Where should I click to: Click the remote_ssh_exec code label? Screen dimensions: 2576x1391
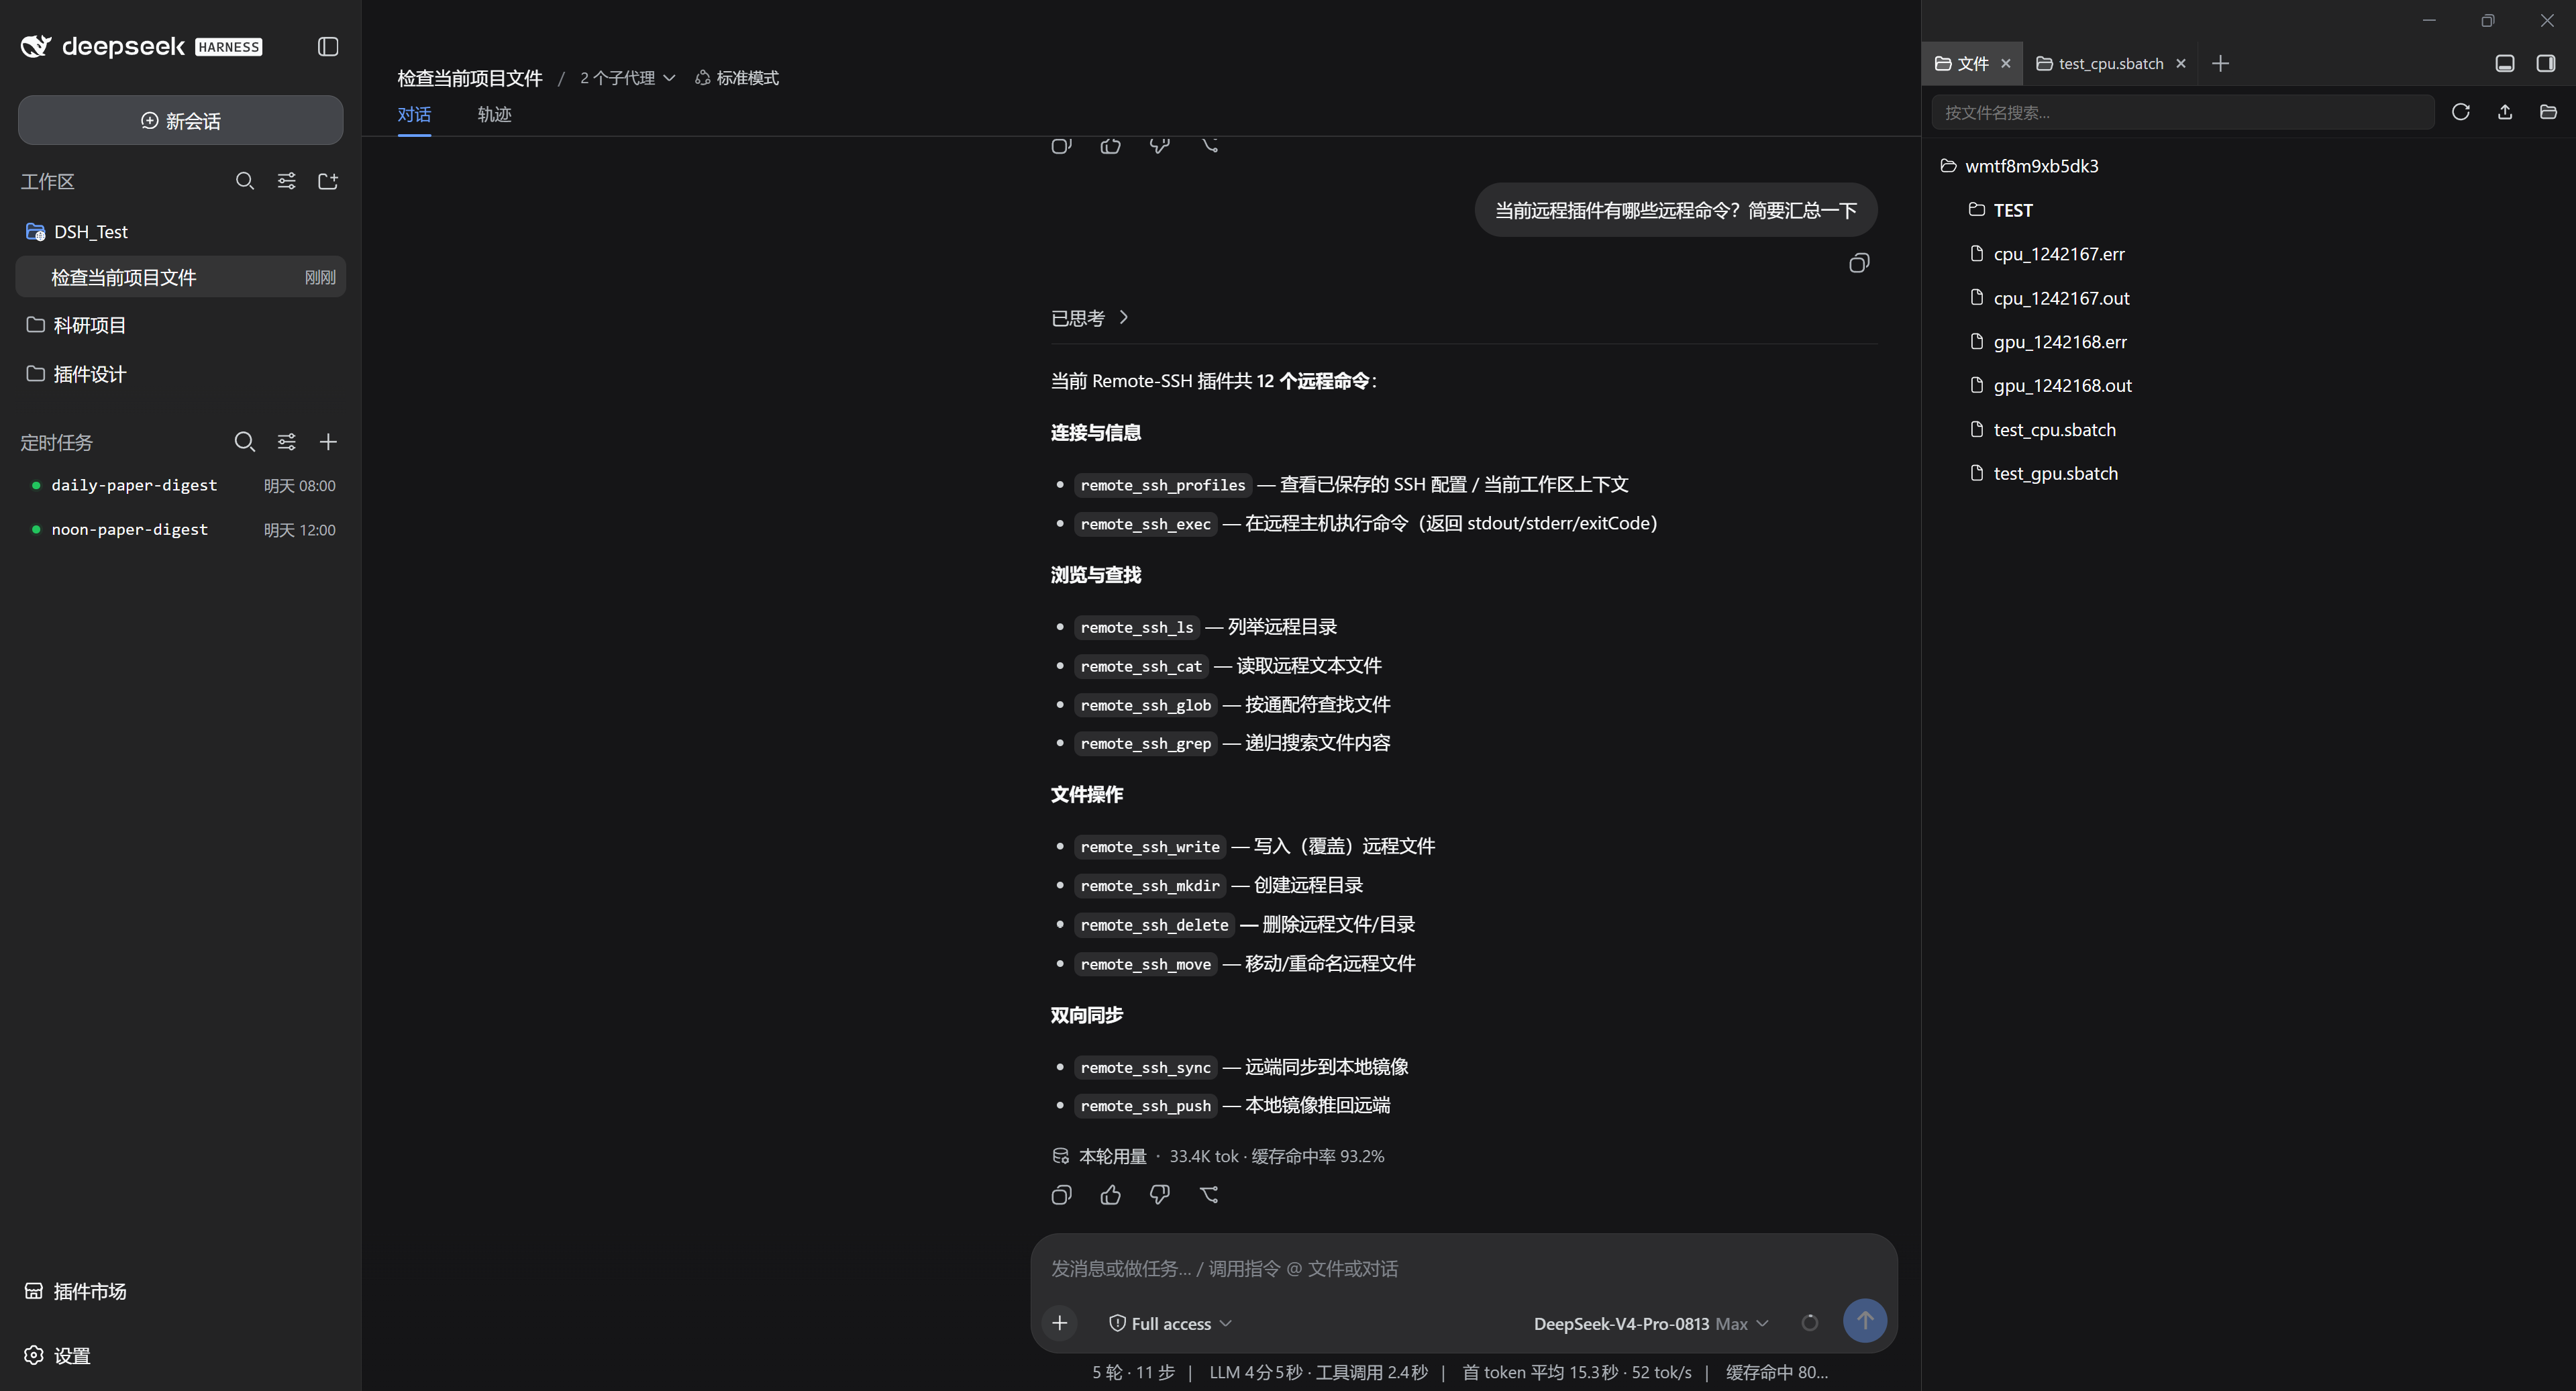pos(1145,524)
